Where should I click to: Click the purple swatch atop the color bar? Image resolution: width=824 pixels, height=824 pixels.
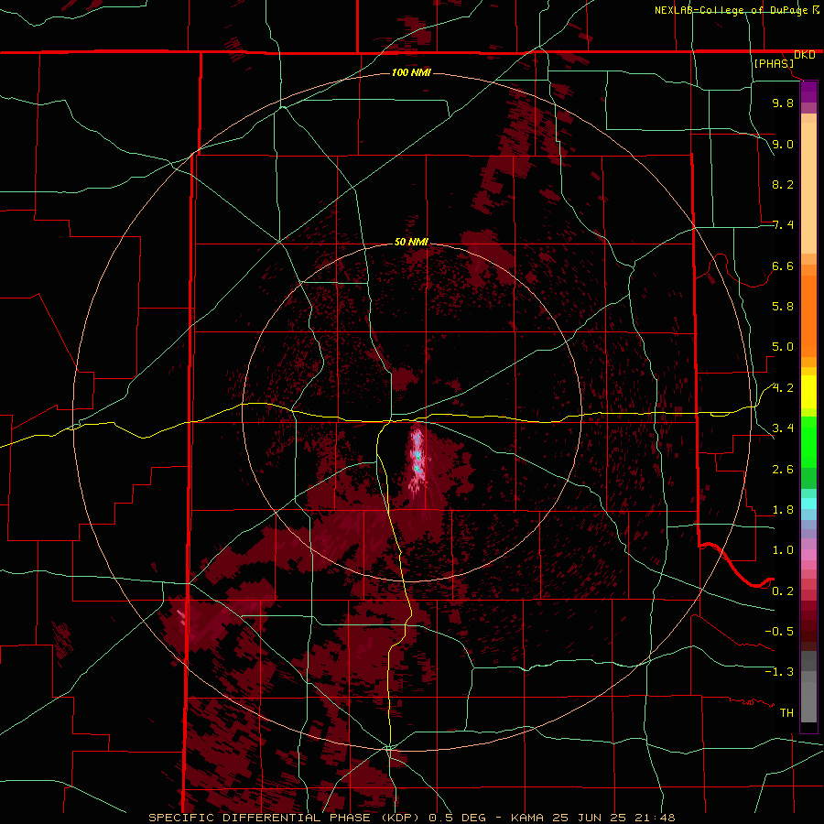point(808,92)
